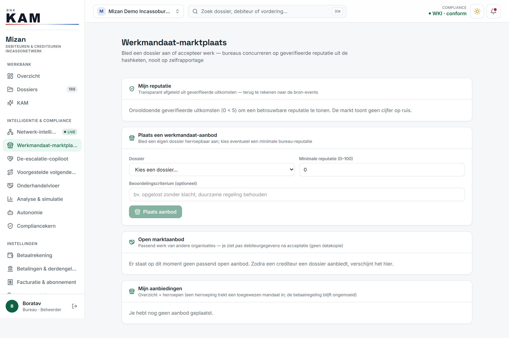509x338 pixels.
Task: Click the LIVE badge on Netwerk-intelligentie
Action: (x=69, y=132)
